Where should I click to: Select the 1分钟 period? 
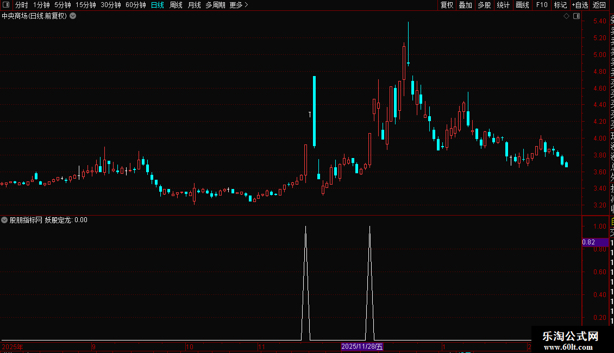(41, 5)
